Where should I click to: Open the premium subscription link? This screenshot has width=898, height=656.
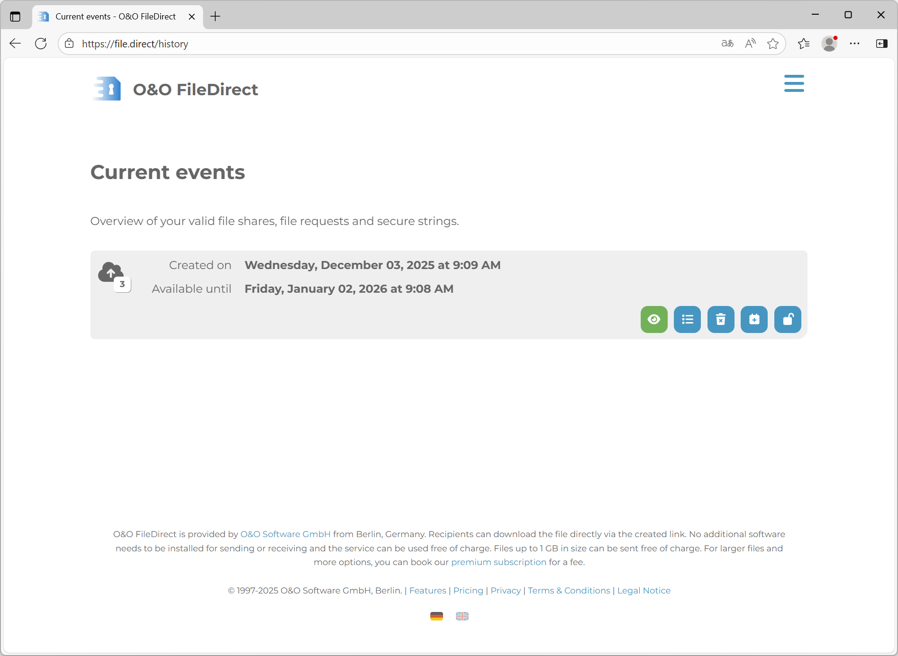499,562
